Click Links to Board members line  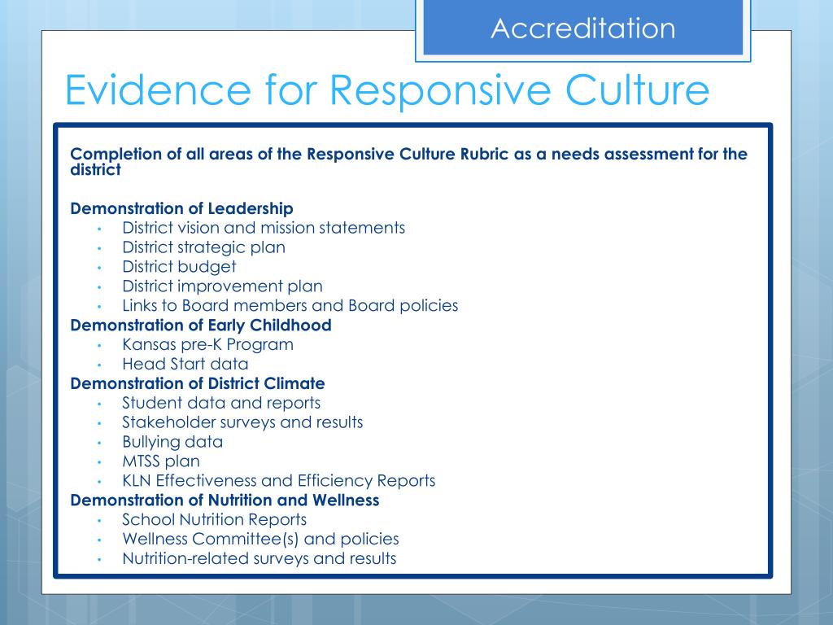pos(290,306)
